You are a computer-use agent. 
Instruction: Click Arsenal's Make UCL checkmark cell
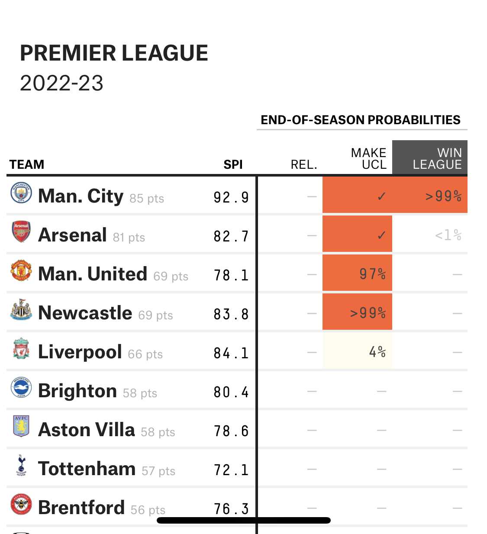357,234
